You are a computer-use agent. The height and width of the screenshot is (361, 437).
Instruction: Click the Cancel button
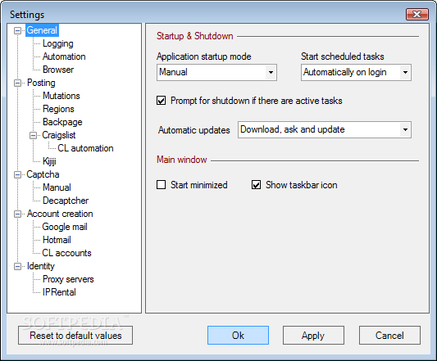389,336
